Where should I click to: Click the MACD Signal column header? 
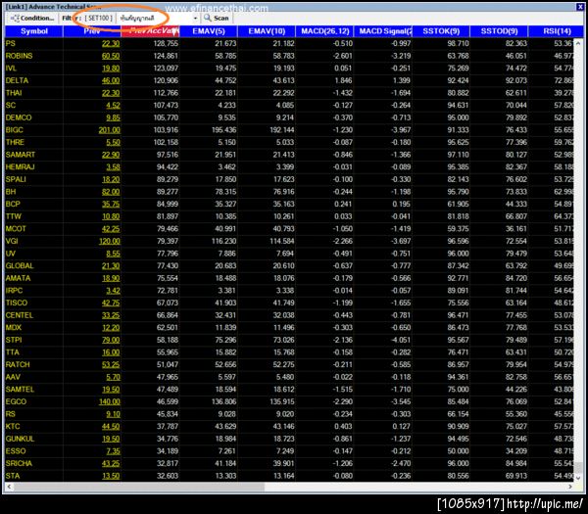click(x=383, y=31)
